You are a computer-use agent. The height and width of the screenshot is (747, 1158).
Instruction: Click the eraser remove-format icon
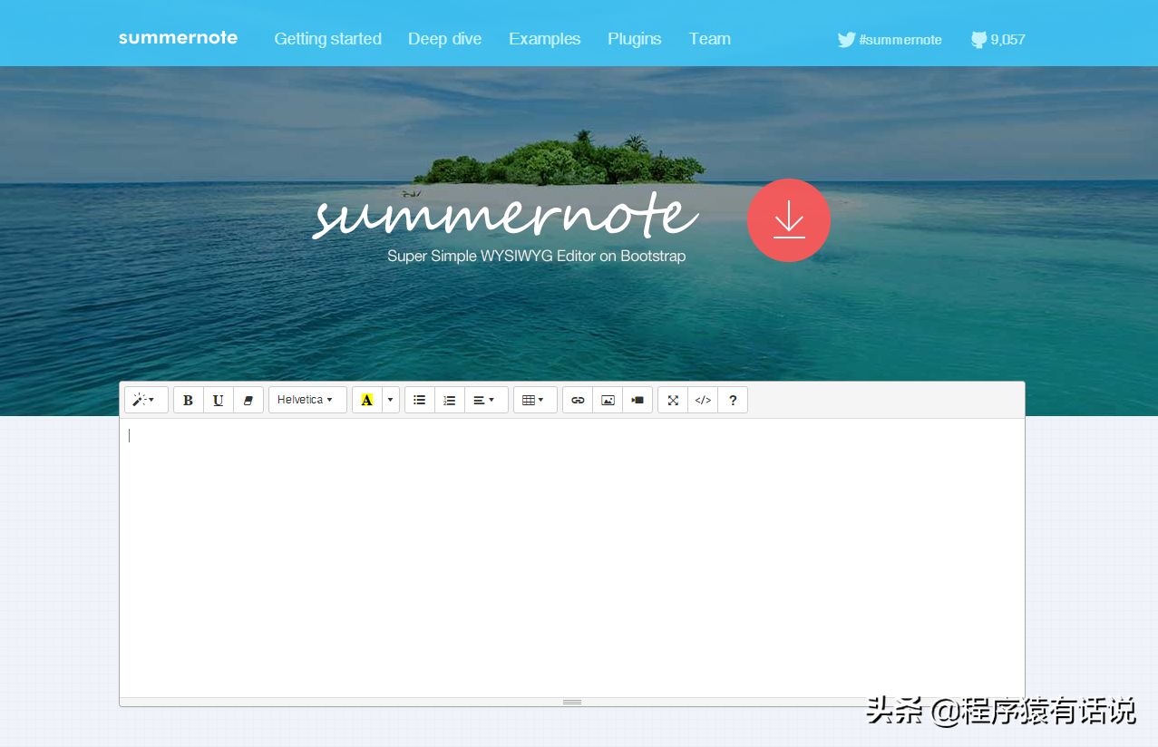tap(248, 400)
